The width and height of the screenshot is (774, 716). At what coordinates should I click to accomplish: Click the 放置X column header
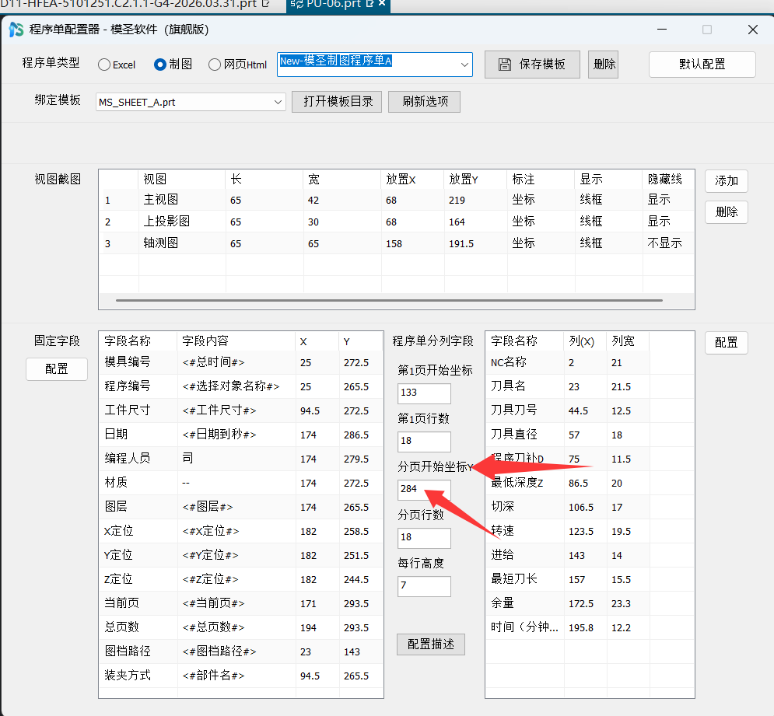coord(412,179)
